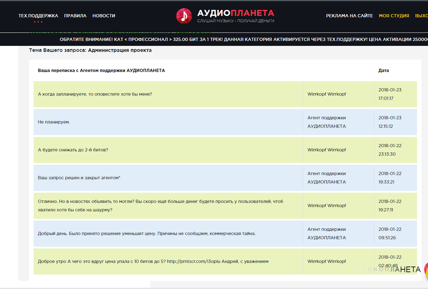The image size is (428, 289).
Task: Click 'Агент поддержки АУДИОПЛАНЕТА' in the 12:15:12 row
Action: coord(327,122)
